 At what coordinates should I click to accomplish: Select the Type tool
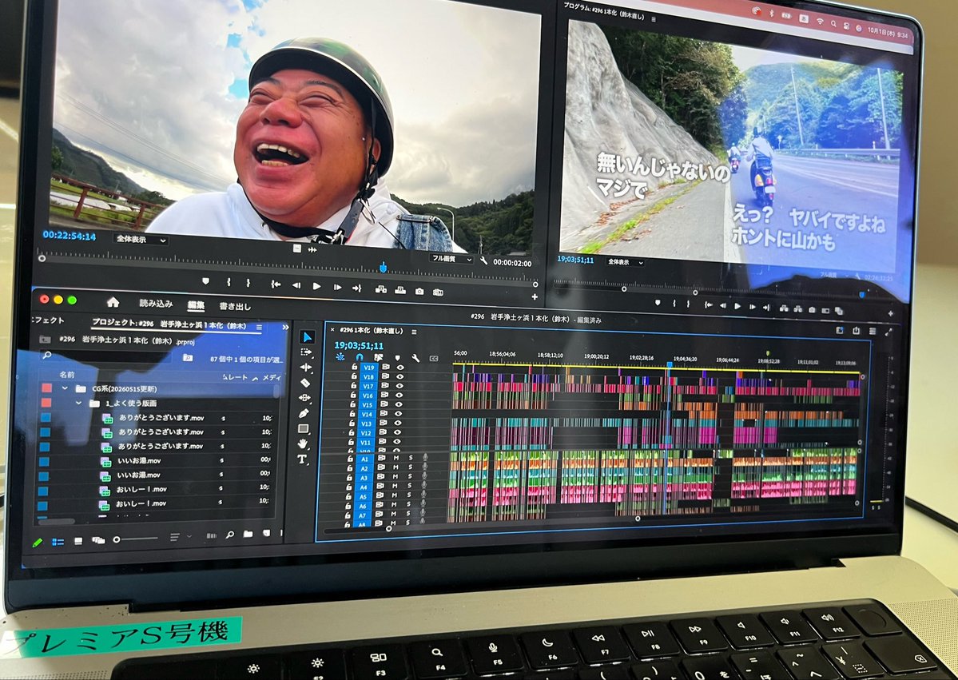click(302, 459)
